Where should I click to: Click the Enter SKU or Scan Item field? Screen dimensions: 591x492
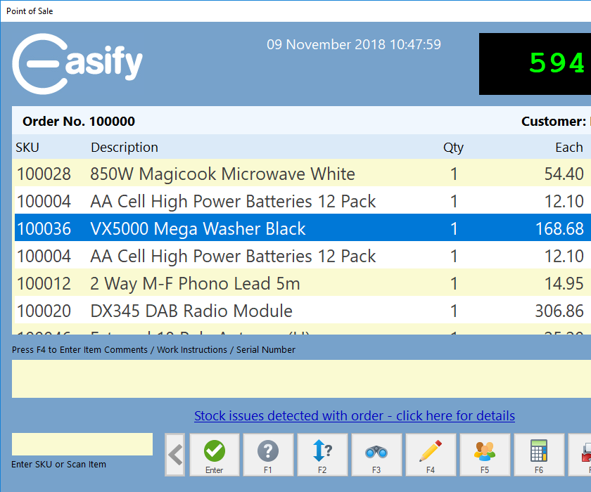coord(82,444)
